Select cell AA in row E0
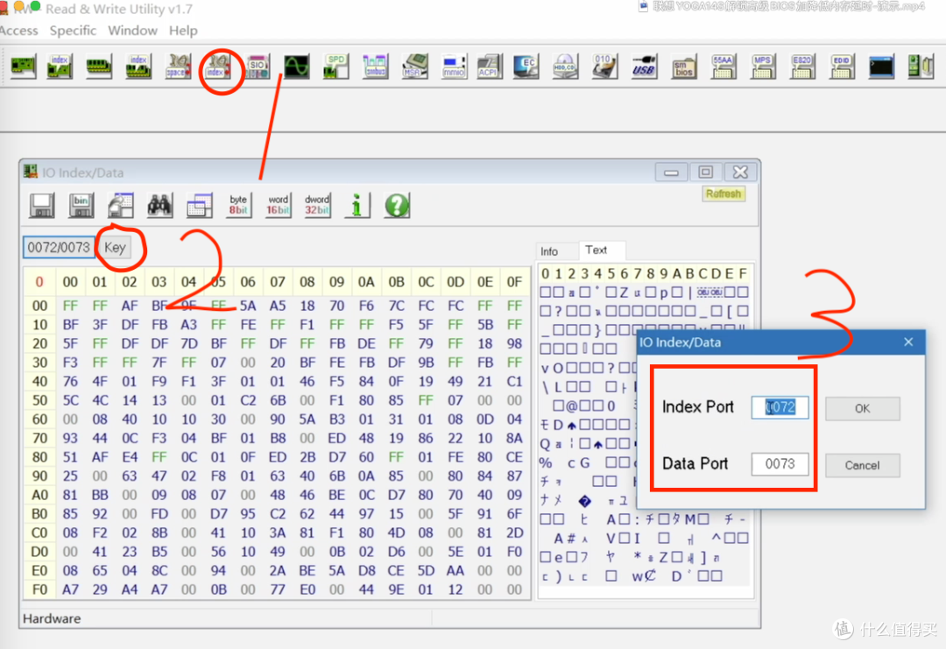The image size is (946, 649). pyautogui.click(x=455, y=570)
